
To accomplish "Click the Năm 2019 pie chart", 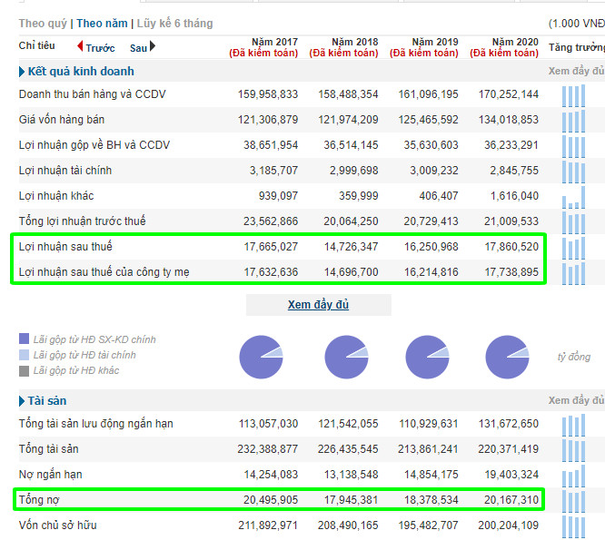I will coord(427,357).
